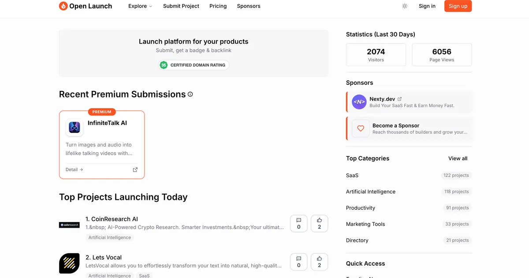Click View all in Top Categories
The height and width of the screenshot is (278, 529).
(458, 158)
